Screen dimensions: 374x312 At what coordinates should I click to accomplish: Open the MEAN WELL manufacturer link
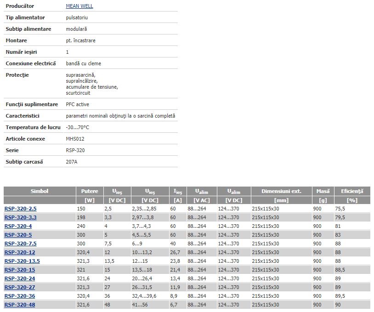pyautogui.click(x=79, y=6)
